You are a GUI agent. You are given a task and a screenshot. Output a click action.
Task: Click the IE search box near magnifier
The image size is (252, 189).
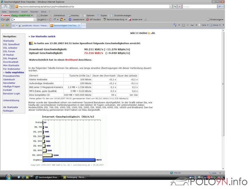pos(200,7)
